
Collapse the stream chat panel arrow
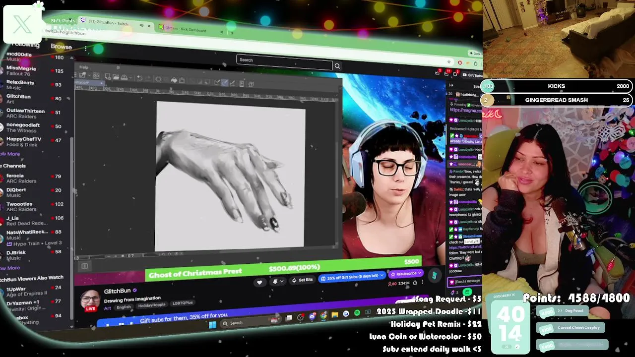[x=451, y=85]
